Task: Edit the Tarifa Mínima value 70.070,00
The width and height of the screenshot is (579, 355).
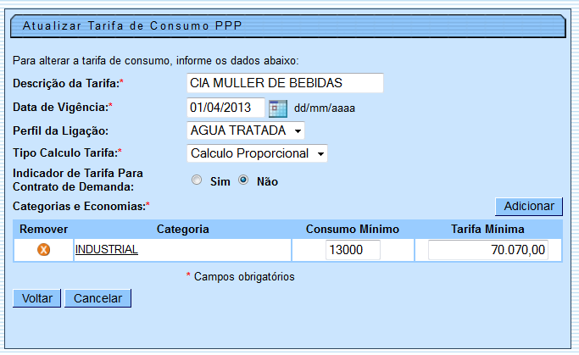Action: [x=488, y=250]
